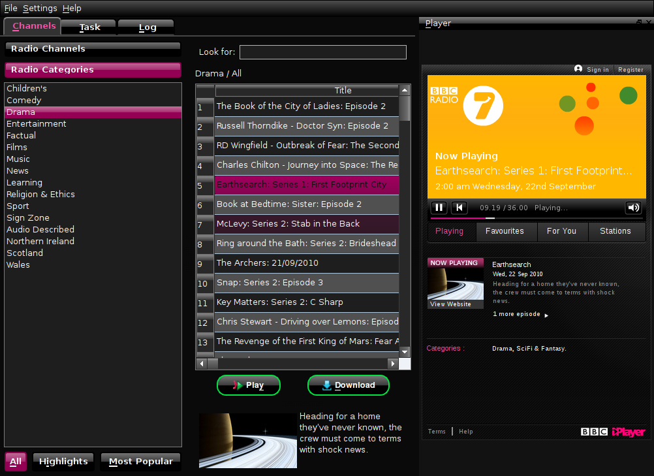This screenshot has height=476, width=654.
Task: Show Highlights filter
Action: point(63,462)
